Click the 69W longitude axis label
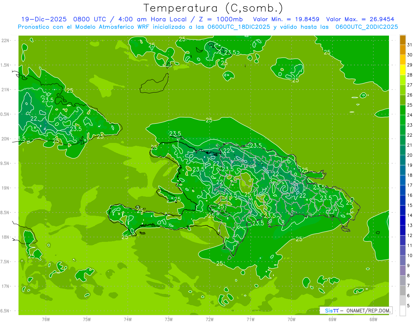The height and width of the screenshot is (324, 419). click(332, 319)
